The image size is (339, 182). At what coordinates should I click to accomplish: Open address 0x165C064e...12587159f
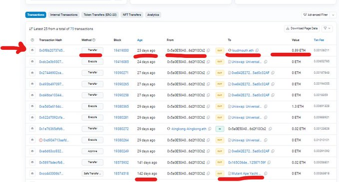coord(247,163)
